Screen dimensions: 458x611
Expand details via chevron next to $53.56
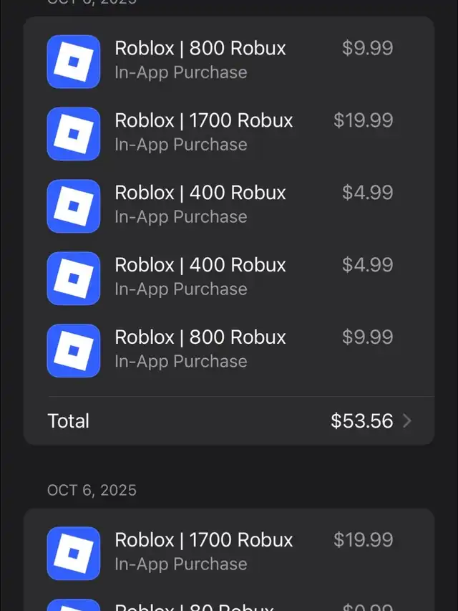tap(407, 421)
